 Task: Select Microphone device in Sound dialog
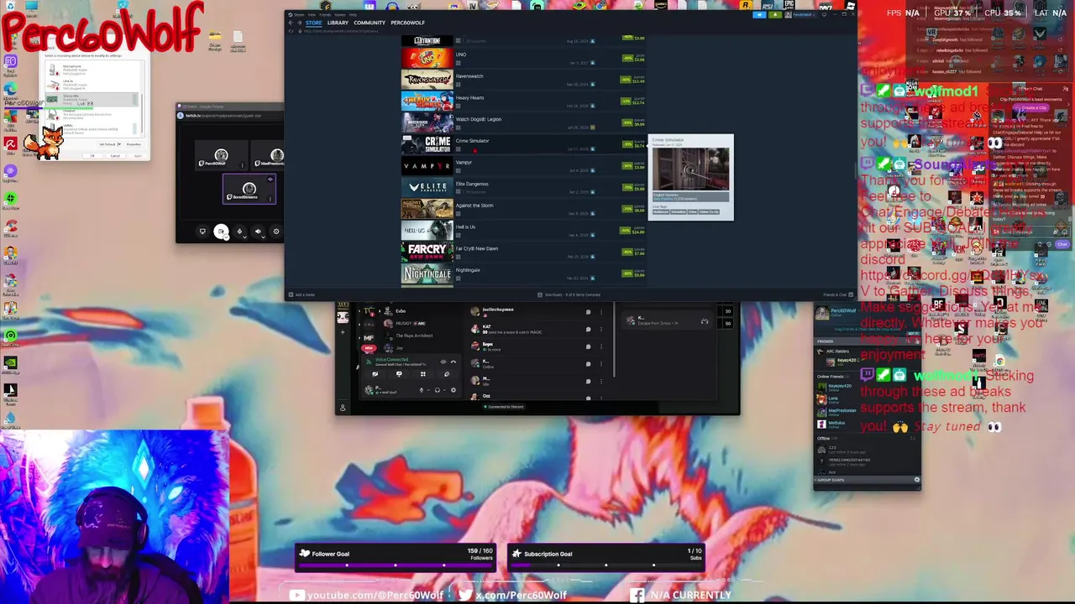pyautogui.click(x=92, y=70)
